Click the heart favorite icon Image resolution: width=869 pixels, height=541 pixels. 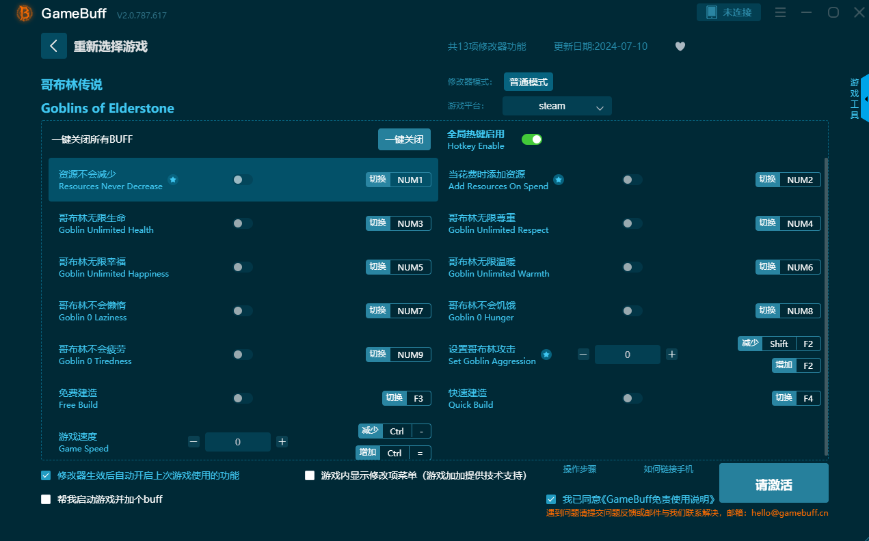pos(680,46)
